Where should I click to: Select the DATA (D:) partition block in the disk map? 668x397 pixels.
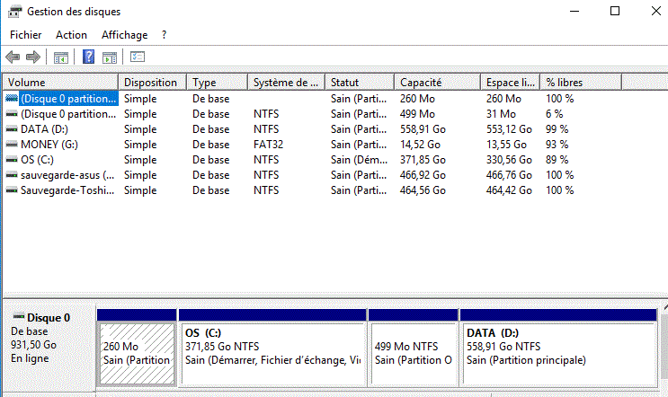(559, 353)
